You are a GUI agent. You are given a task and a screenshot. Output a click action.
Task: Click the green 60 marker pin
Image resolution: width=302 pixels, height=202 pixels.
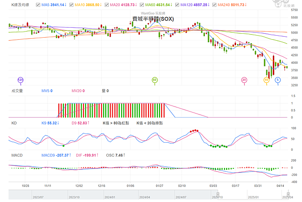click(x=155, y=80)
